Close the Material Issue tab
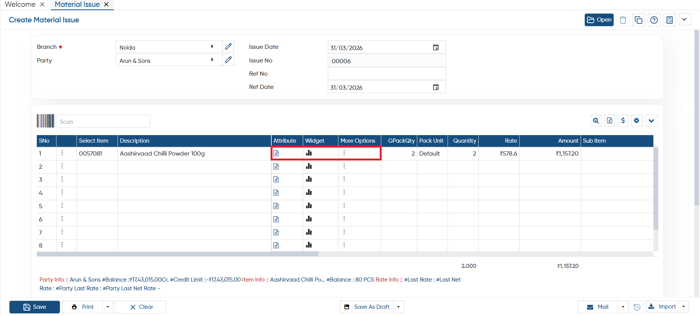This screenshot has width=700, height=316. (106, 5)
